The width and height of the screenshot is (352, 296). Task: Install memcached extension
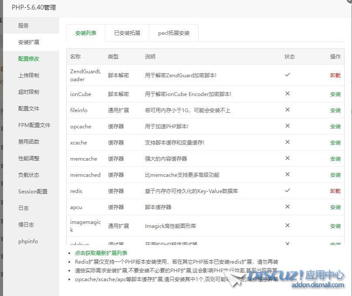coord(335,175)
